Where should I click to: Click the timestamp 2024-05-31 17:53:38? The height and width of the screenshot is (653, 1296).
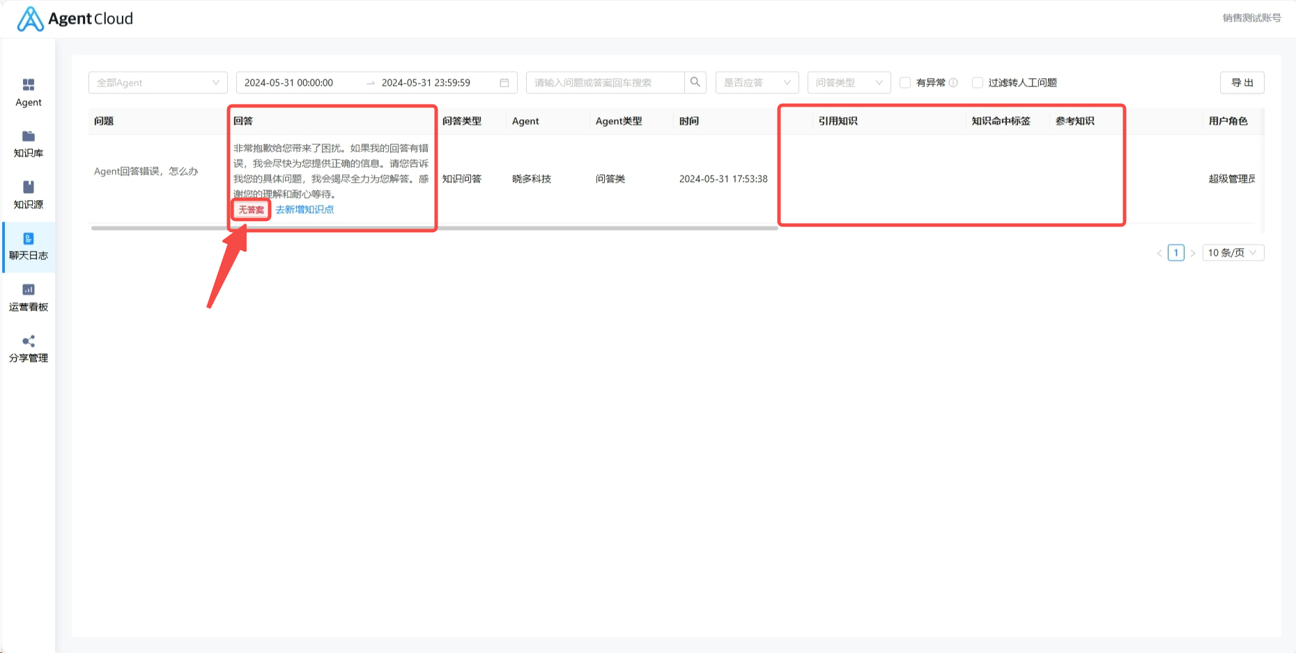click(723, 178)
